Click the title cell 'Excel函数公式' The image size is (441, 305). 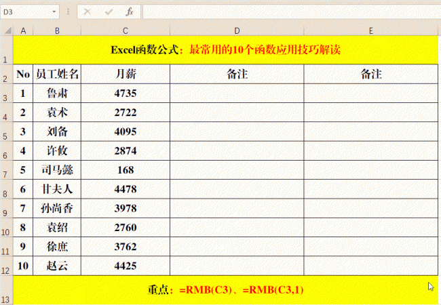click(x=225, y=50)
